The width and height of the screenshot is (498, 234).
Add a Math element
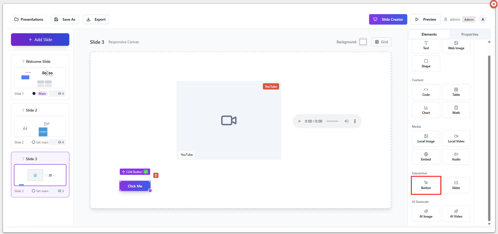pos(456,110)
